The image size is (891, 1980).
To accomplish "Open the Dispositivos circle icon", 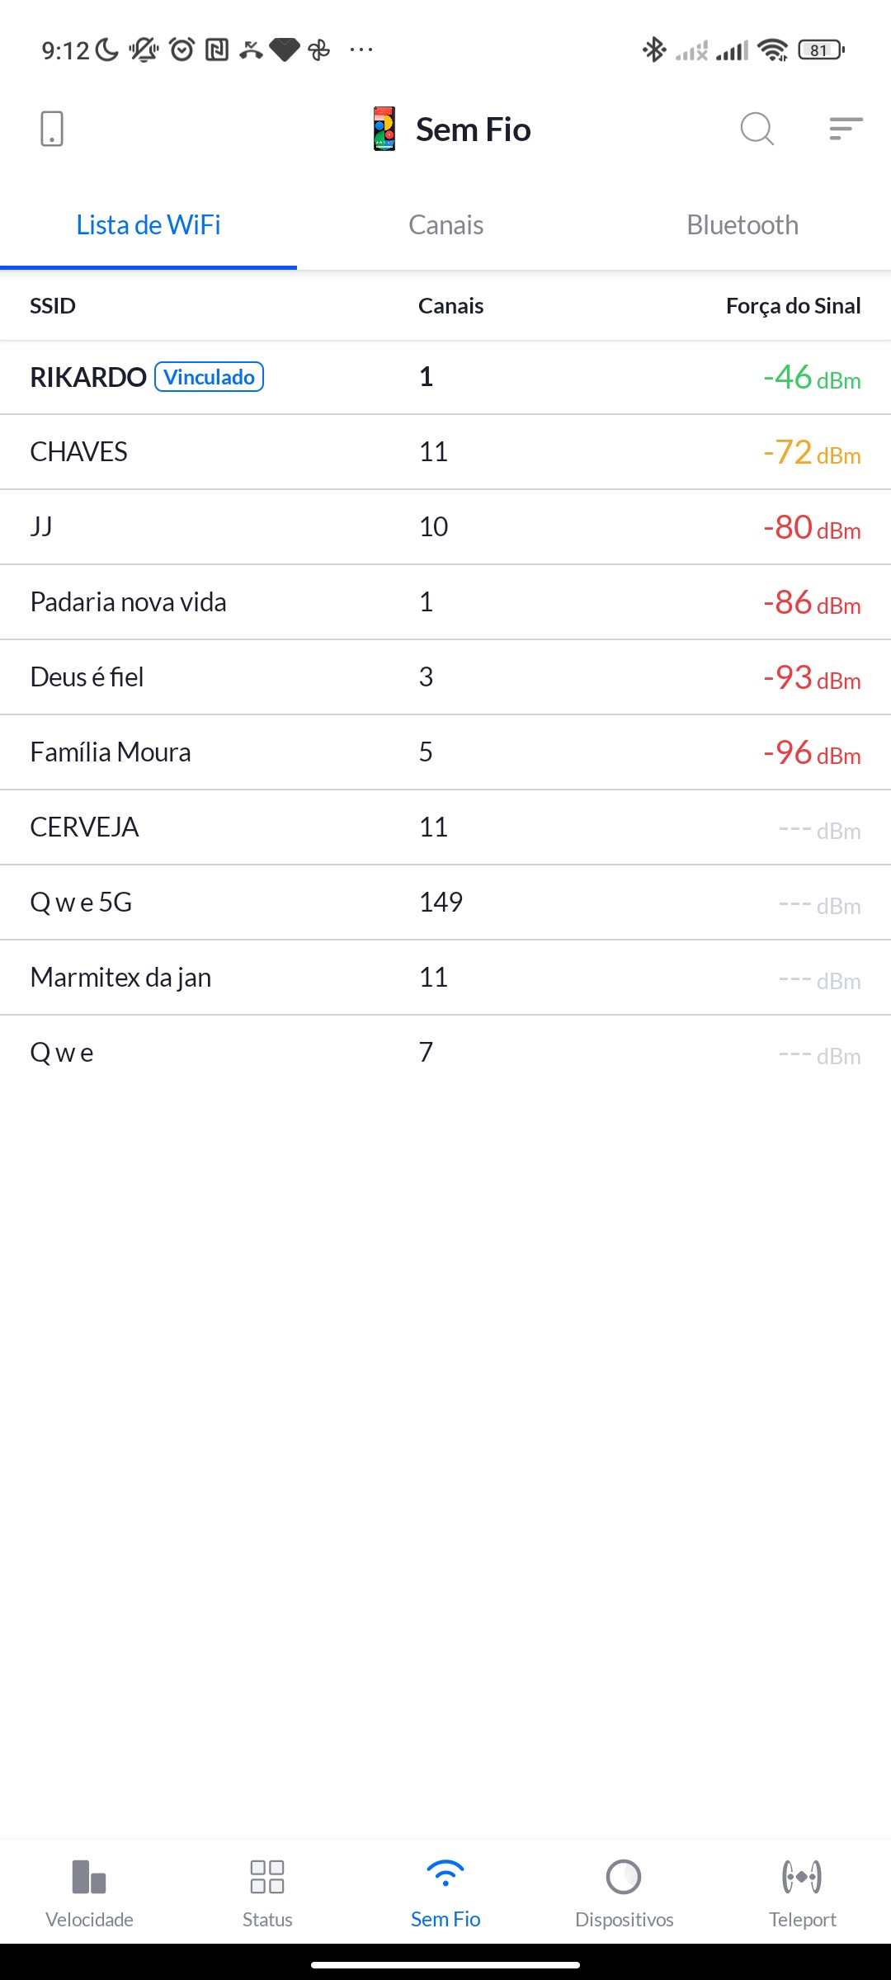I will pos(624,1876).
